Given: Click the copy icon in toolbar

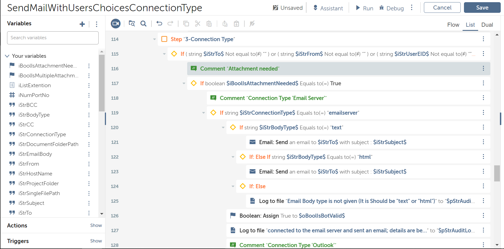Looking at the screenshot, I should tap(186, 24).
